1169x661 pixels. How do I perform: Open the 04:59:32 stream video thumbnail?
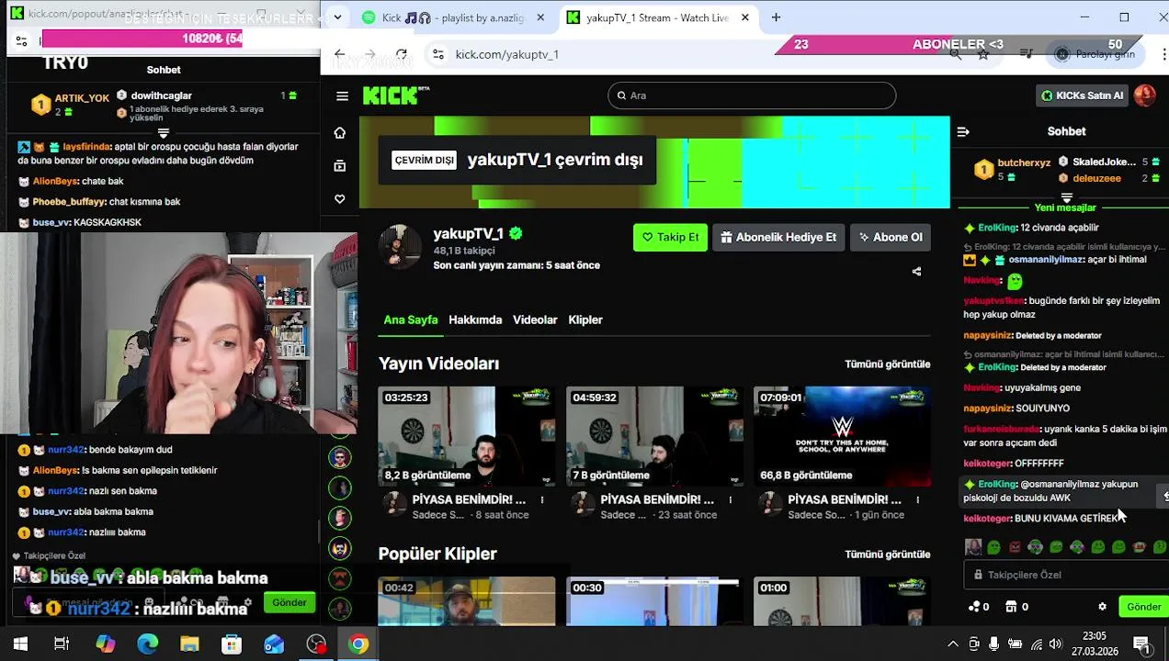[x=654, y=436]
